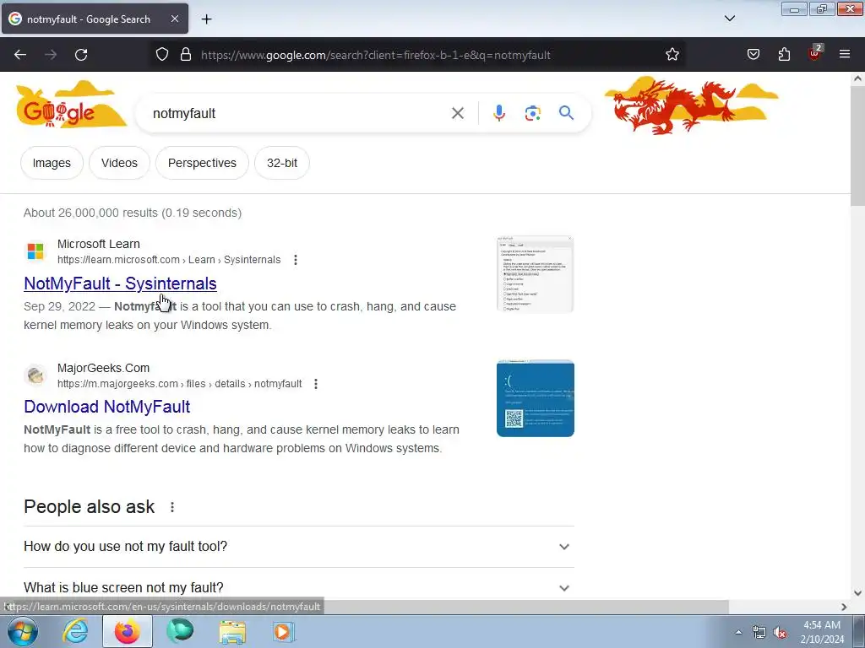Click the m.majorgeeks.com breadcrumb URL
Screen dimensions: 865x648
[x=179, y=384]
